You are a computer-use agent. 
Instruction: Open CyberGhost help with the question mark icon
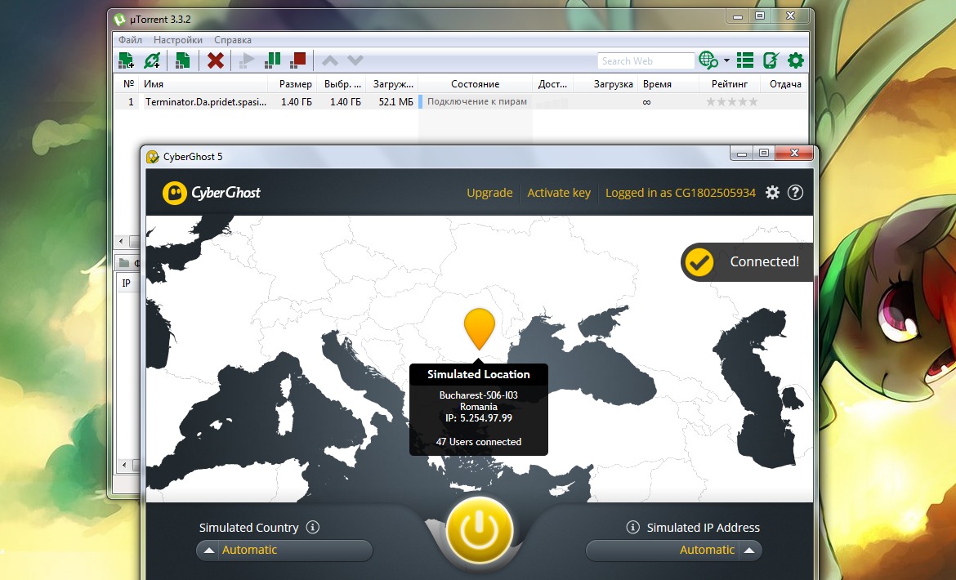click(795, 193)
